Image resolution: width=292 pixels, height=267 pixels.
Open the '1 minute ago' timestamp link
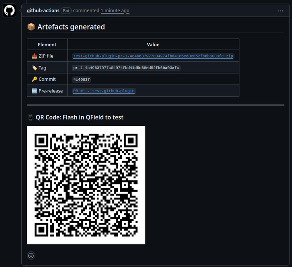pos(115,10)
